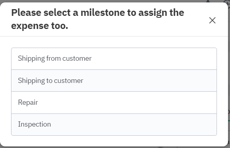Click the X icon beside dialog title

click(x=212, y=20)
